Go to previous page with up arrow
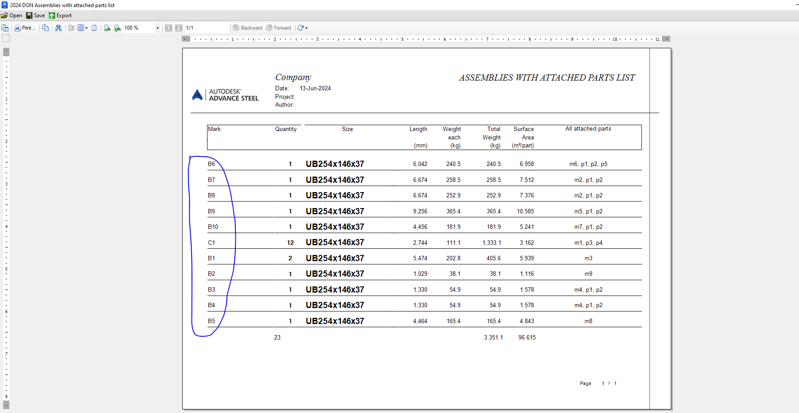Image resolution: width=799 pixels, height=413 pixels. coord(169,27)
